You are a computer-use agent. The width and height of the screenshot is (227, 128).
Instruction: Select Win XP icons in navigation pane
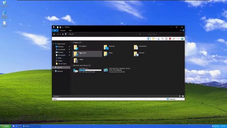tap(62, 64)
